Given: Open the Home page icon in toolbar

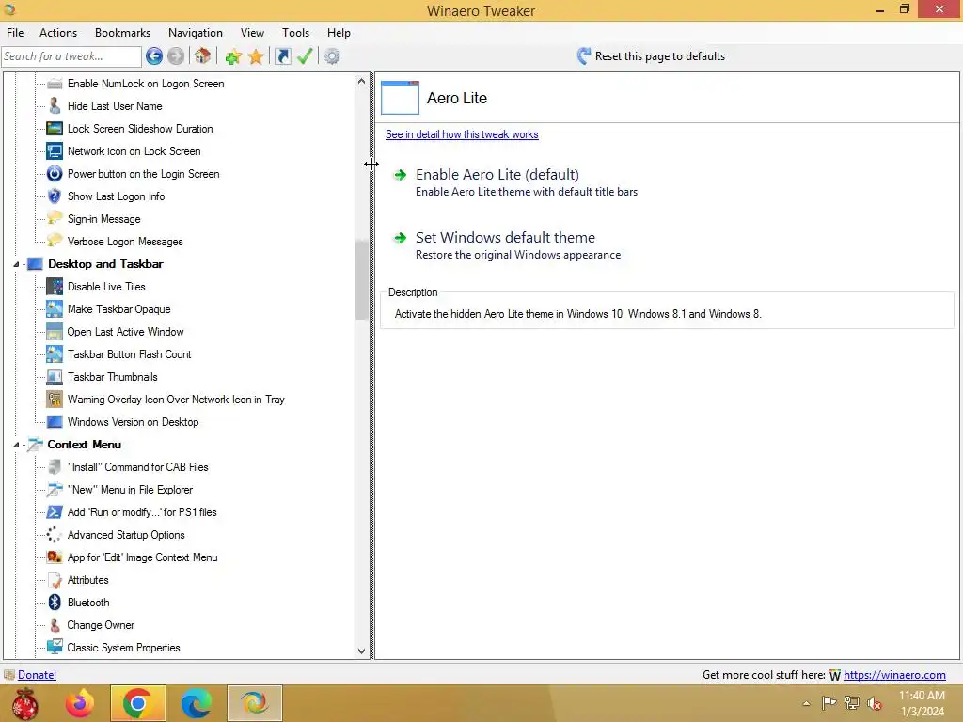Looking at the screenshot, I should (203, 56).
